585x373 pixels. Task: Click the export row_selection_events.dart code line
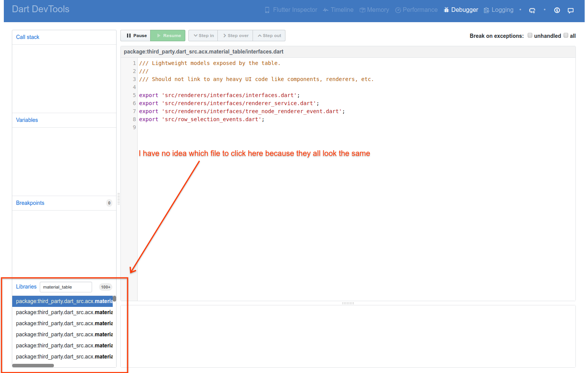coord(201,119)
